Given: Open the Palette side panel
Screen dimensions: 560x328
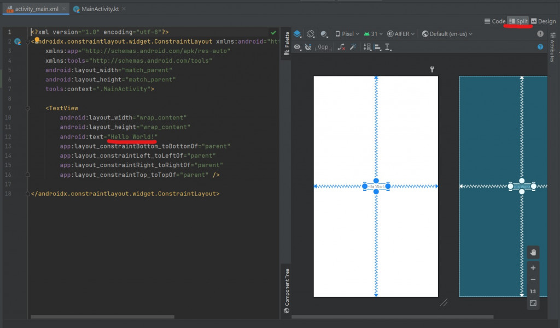Looking at the screenshot, I should [x=287, y=43].
